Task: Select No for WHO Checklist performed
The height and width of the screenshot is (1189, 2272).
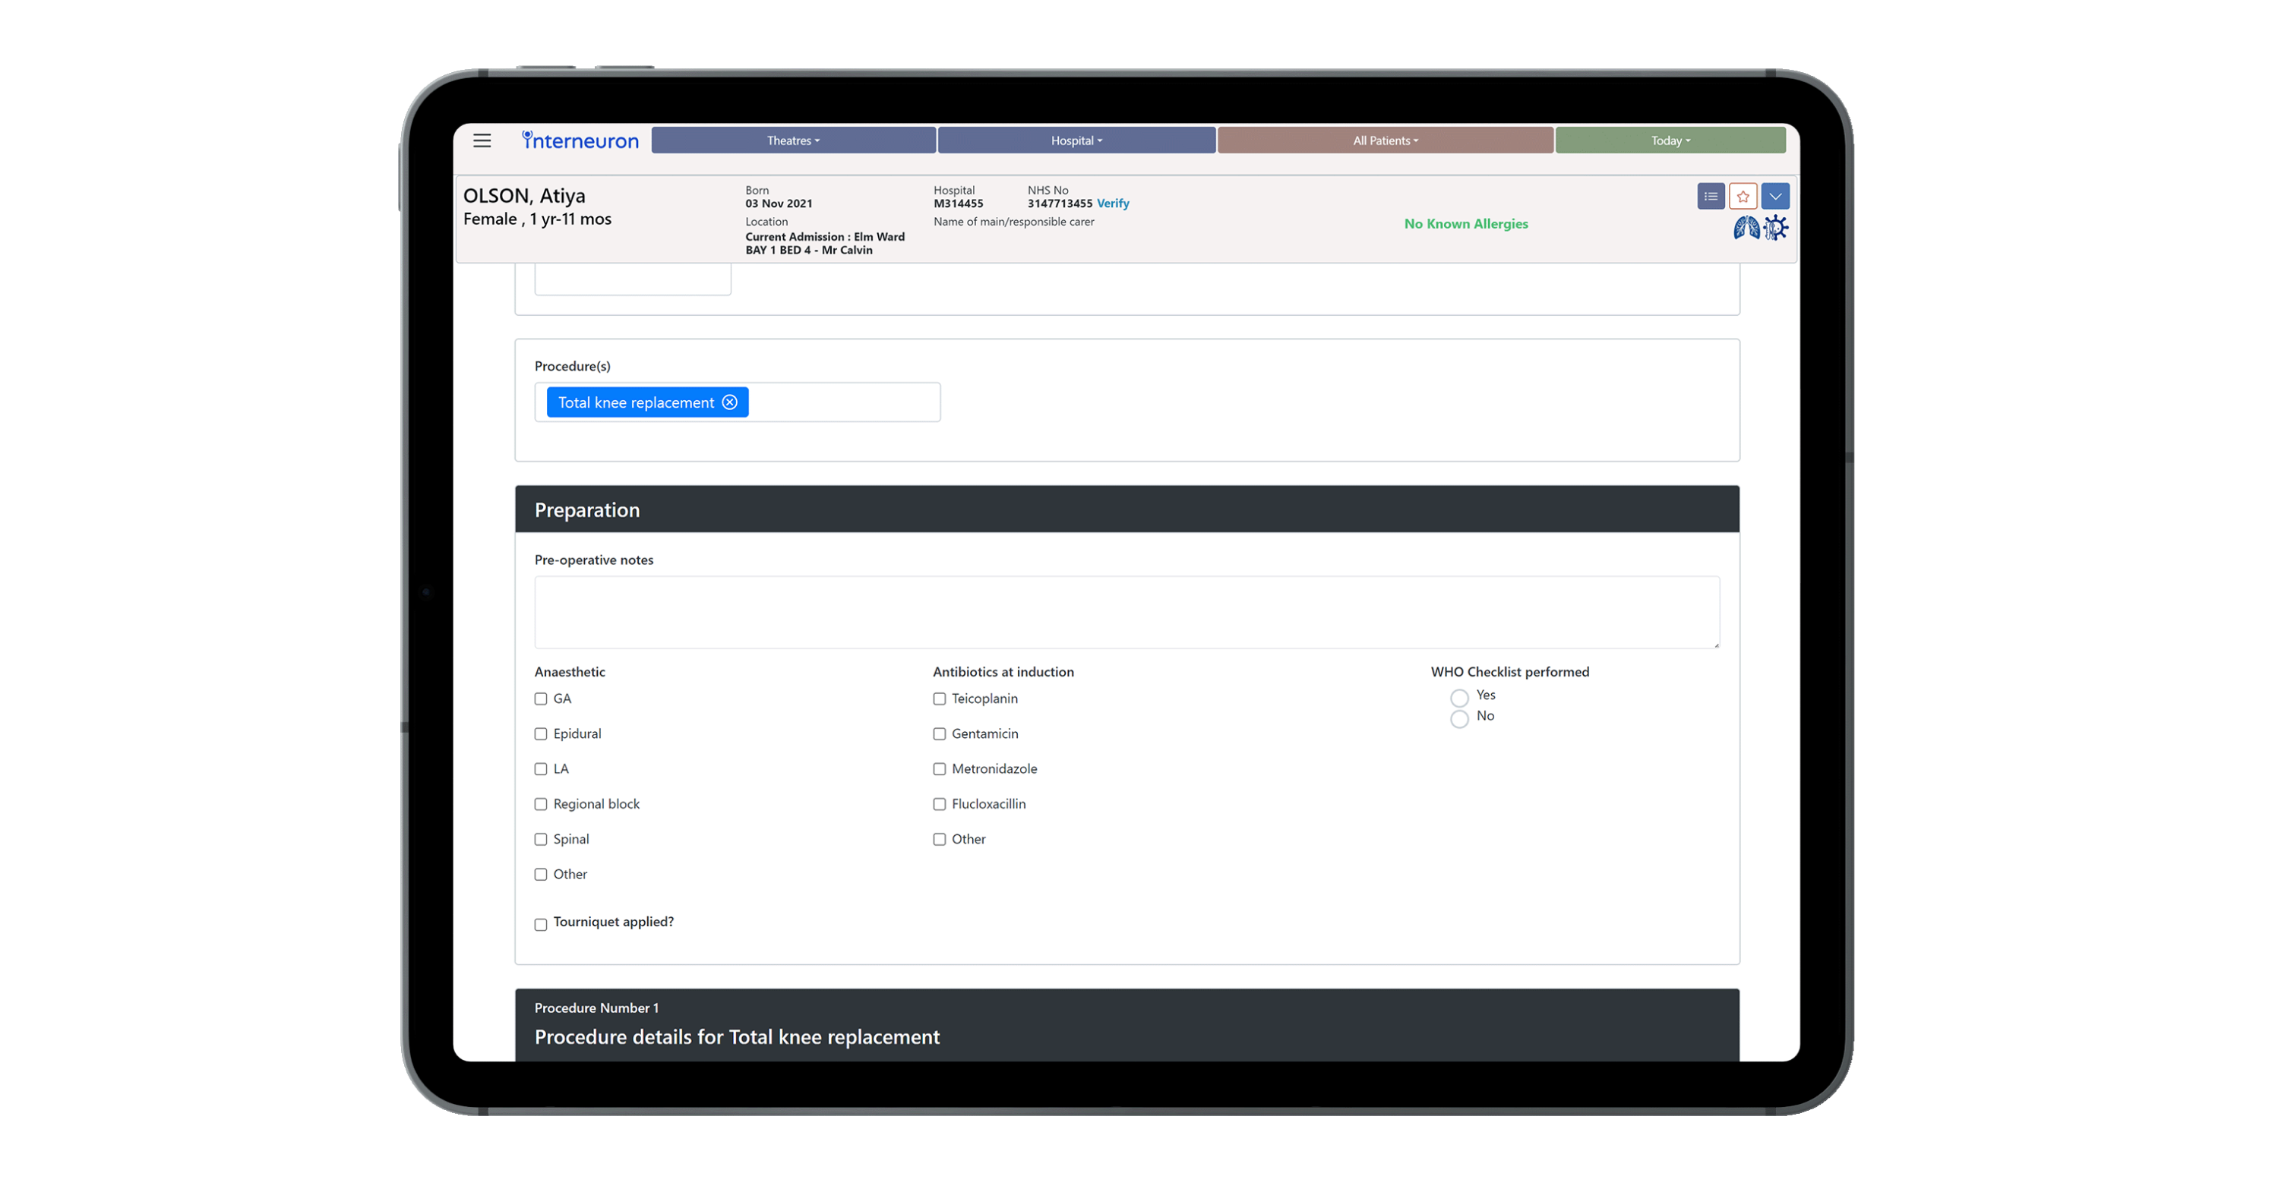Action: pos(1460,719)
